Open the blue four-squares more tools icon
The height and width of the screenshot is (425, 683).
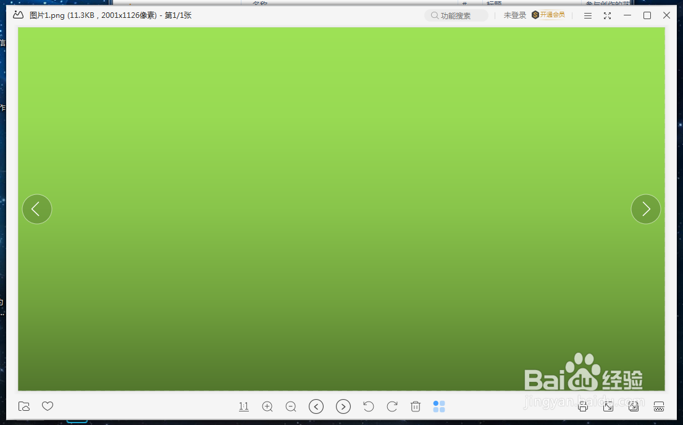point(439,406)
